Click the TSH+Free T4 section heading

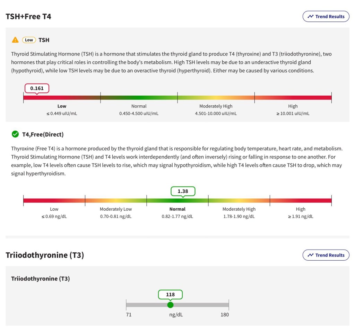point(28,16)
